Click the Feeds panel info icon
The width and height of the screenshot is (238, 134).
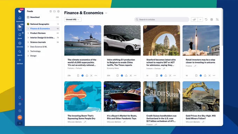tap(51, 12)
